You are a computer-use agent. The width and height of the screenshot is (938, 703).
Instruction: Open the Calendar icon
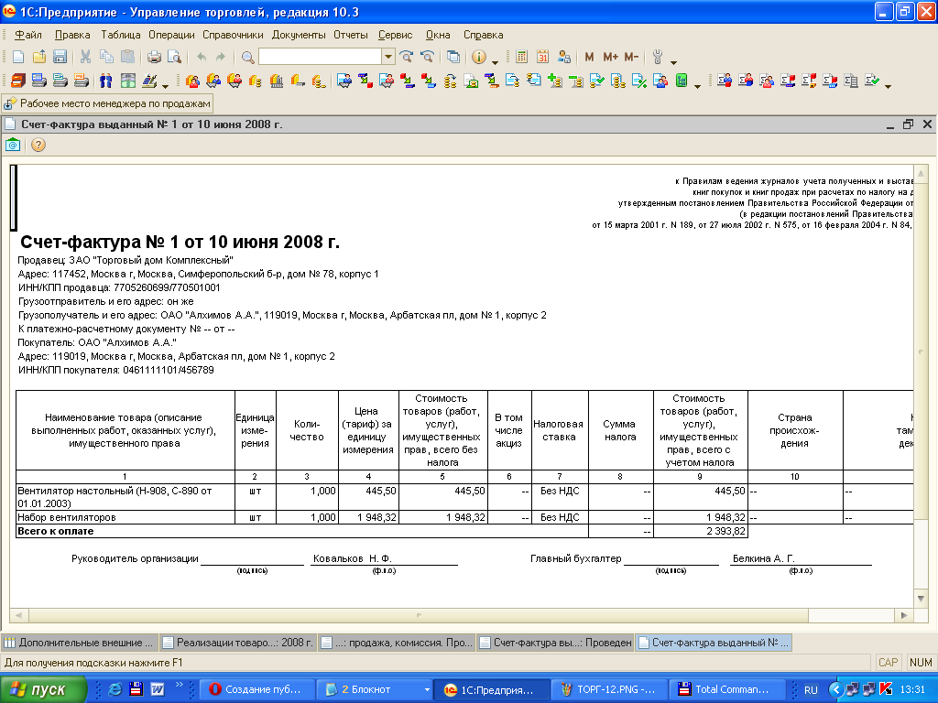click(x=542, y=57)
